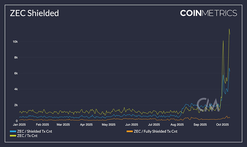Click the 2k y-axis label
Viewport: 247px width, 147px height.
(x=16, y=105)
